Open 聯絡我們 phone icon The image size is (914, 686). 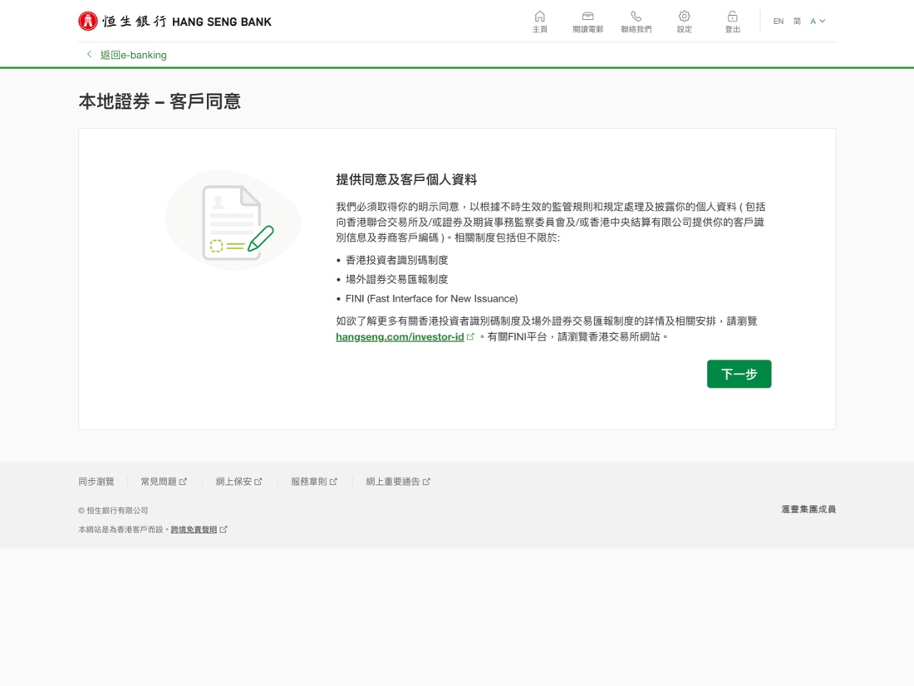(636, 22)
